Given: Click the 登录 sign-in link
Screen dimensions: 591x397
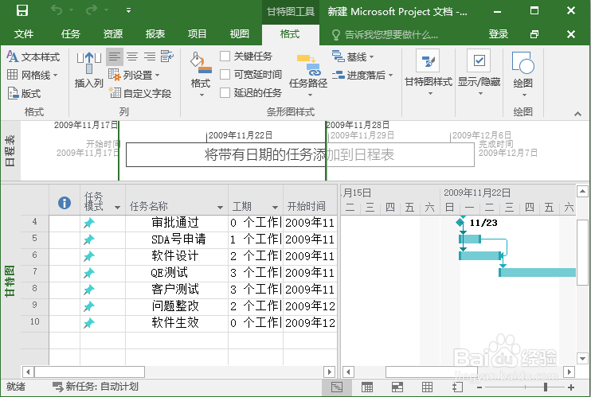Looking at the screenshot, I should [x=499, y=34].
